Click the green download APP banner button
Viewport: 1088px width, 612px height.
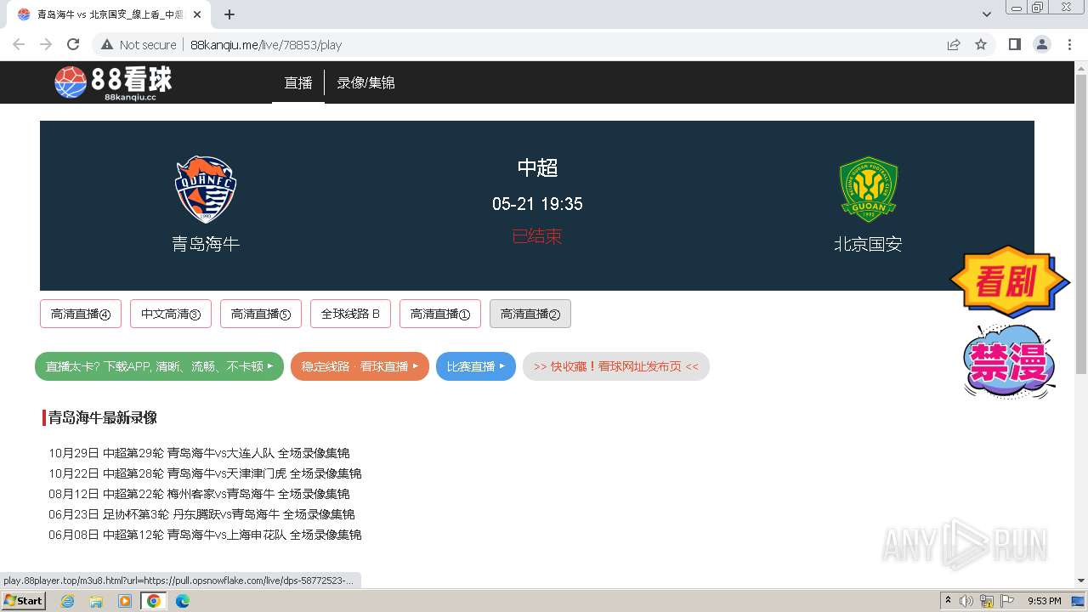pyautogui.click(x=159, y=366)
